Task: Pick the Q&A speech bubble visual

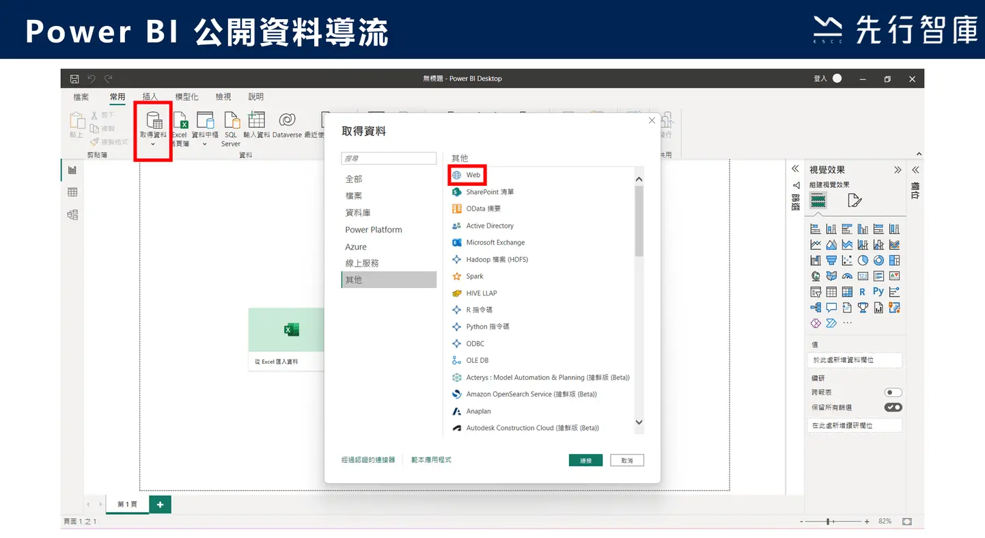Action: [831, 308]
